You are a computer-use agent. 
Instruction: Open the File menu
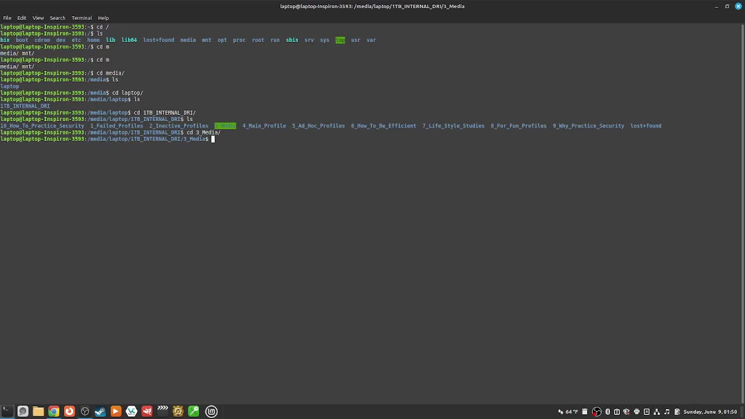(x=7, y=18)
